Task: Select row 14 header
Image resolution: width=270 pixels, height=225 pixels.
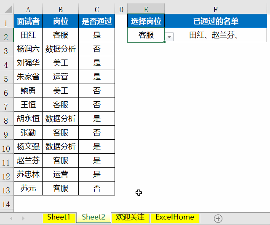Action: pyautogui.click(x=7, y=202)
